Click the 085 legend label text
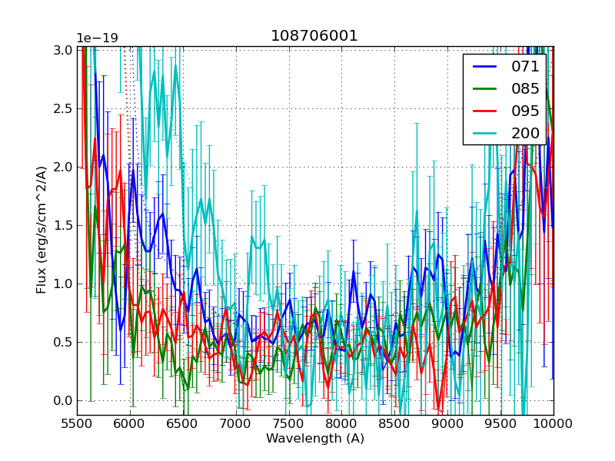The width and height of the screenshot is (615, 461). point(525,88)
